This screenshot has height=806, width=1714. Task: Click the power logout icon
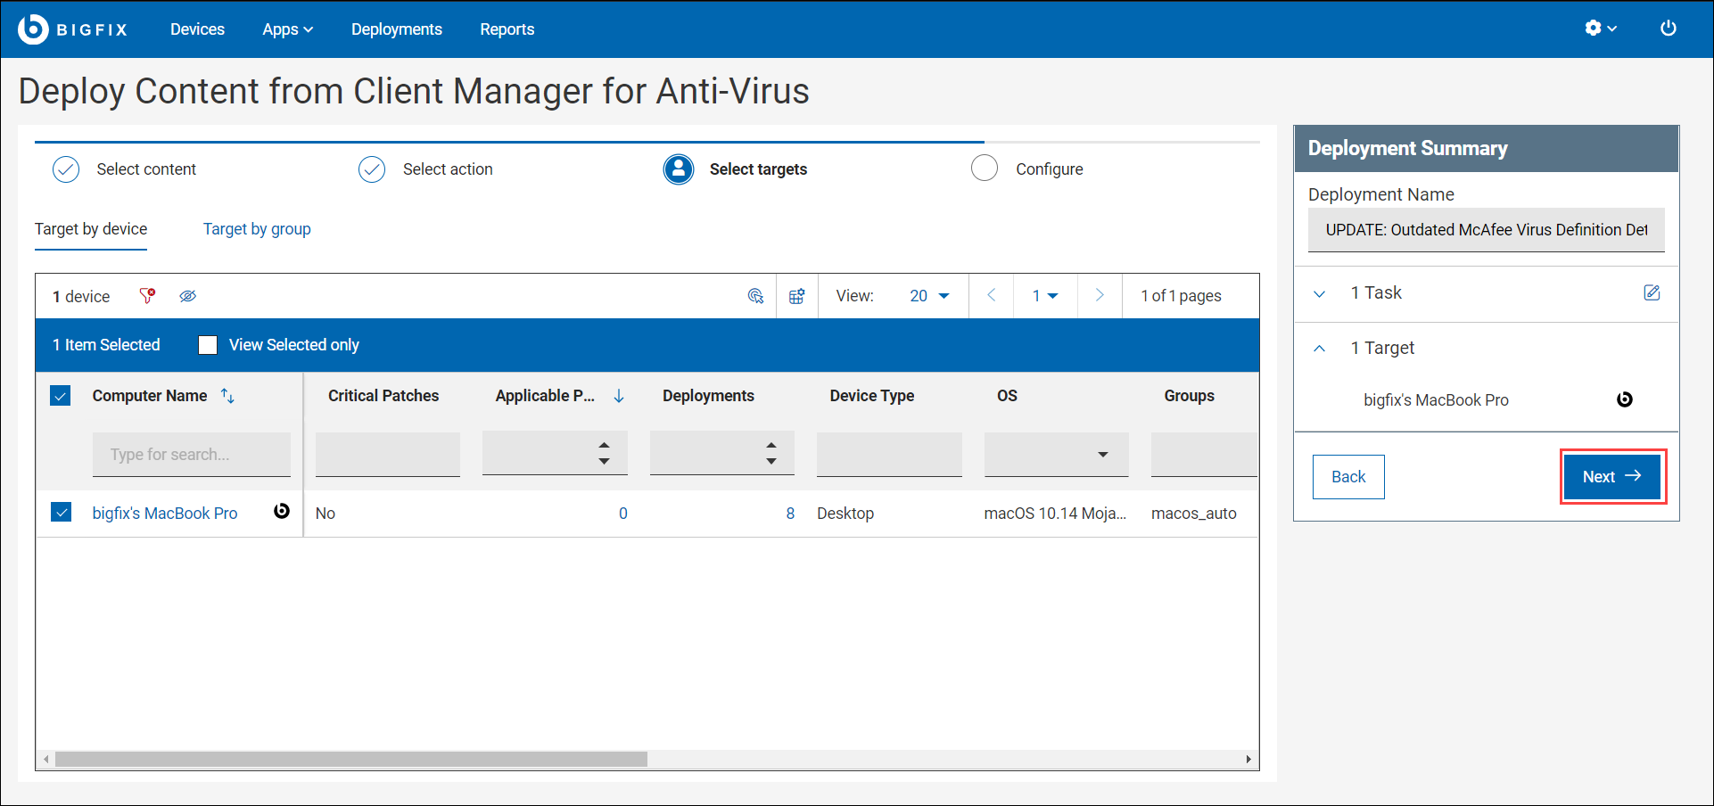coord(1668,29)
